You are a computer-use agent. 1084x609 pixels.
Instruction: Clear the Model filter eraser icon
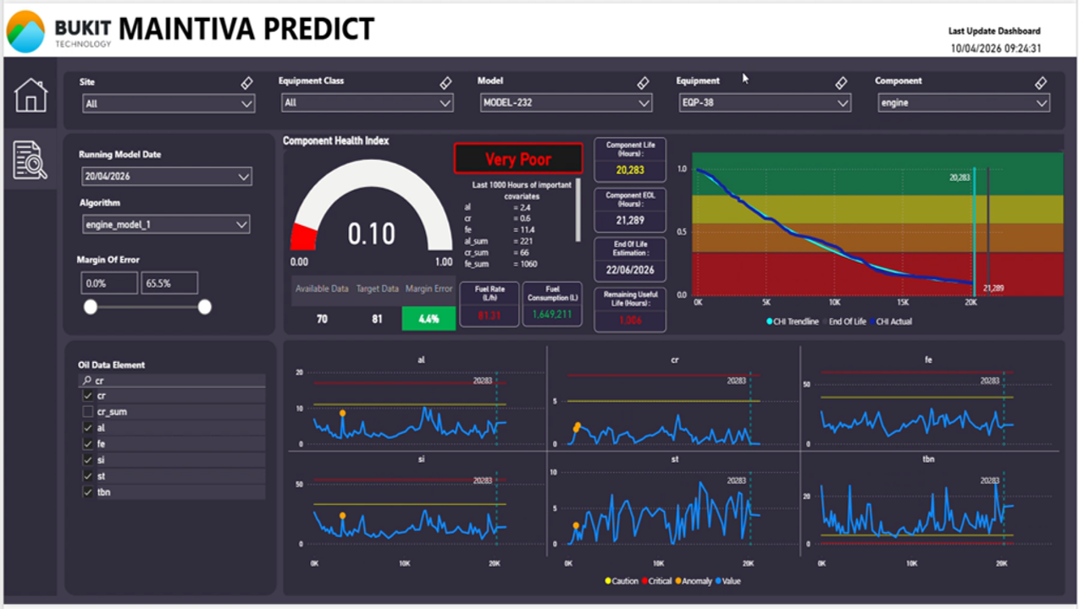pyautogui.click(x=643, y=83)
